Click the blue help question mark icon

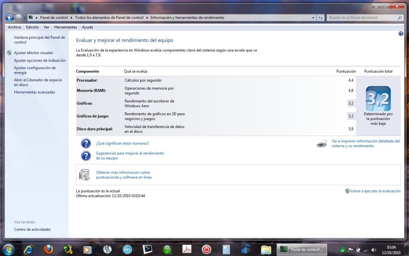[x=401, y=34]
